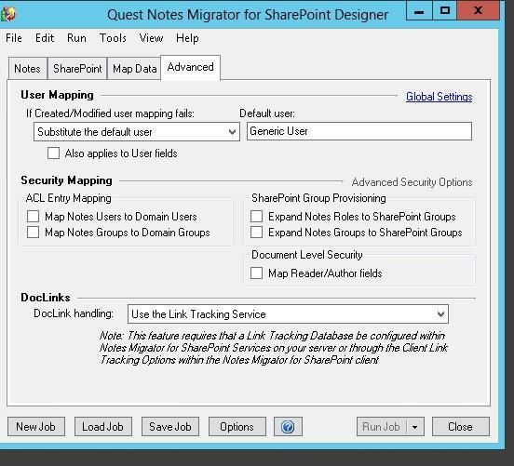Viewport: 514px width, 466px height.
Task: Open the Global Settings link
Action: [440, 97]
